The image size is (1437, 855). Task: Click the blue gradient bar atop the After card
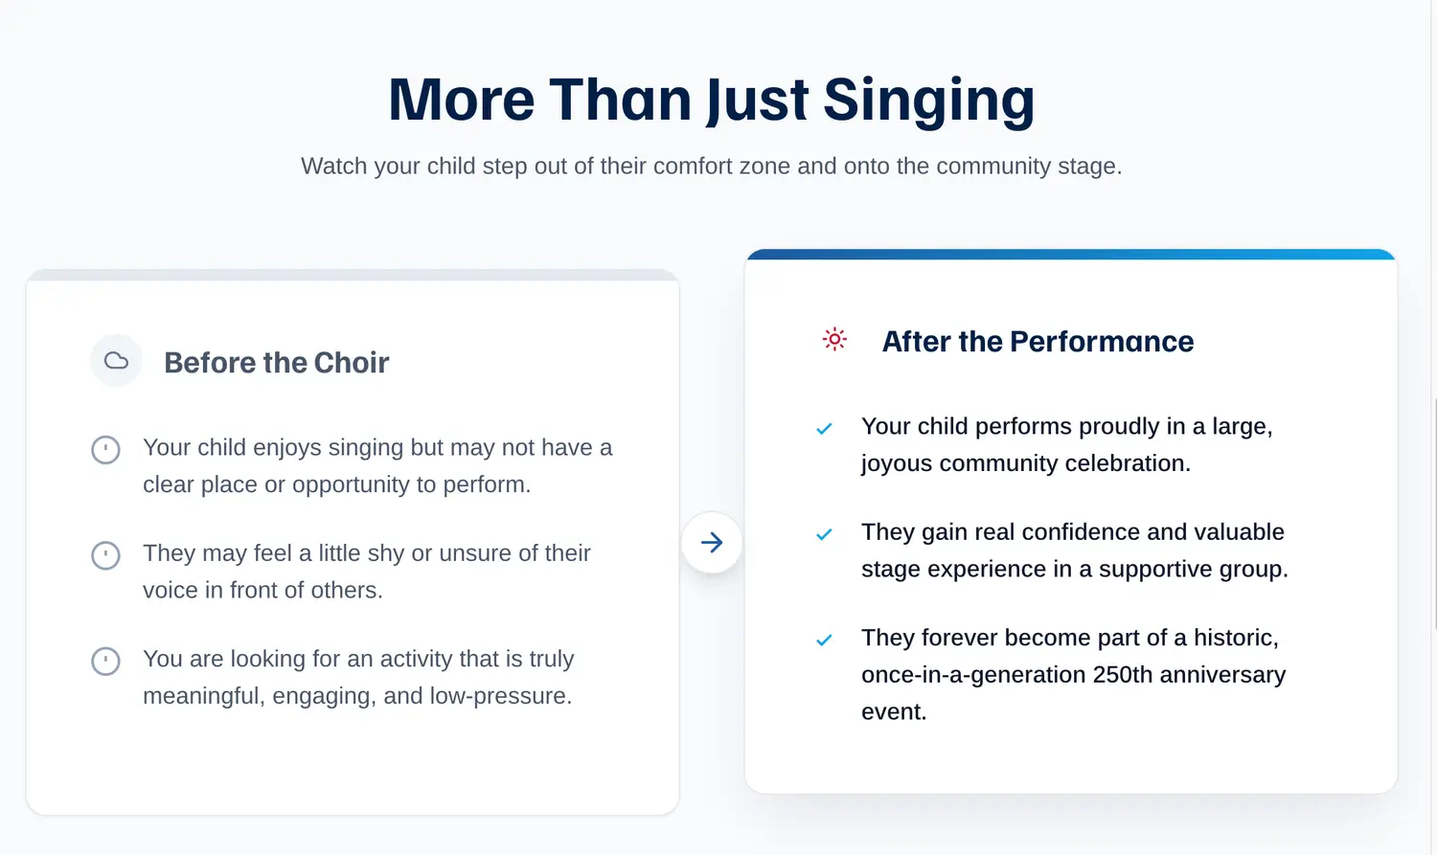1070,255
